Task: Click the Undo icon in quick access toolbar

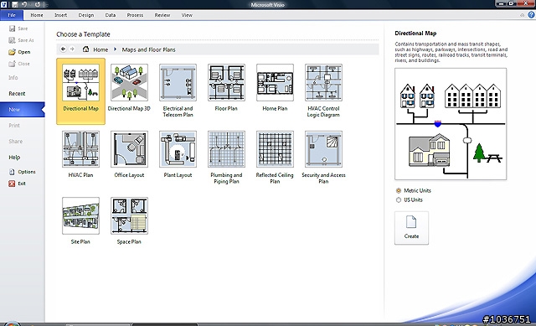Action: 24,4
